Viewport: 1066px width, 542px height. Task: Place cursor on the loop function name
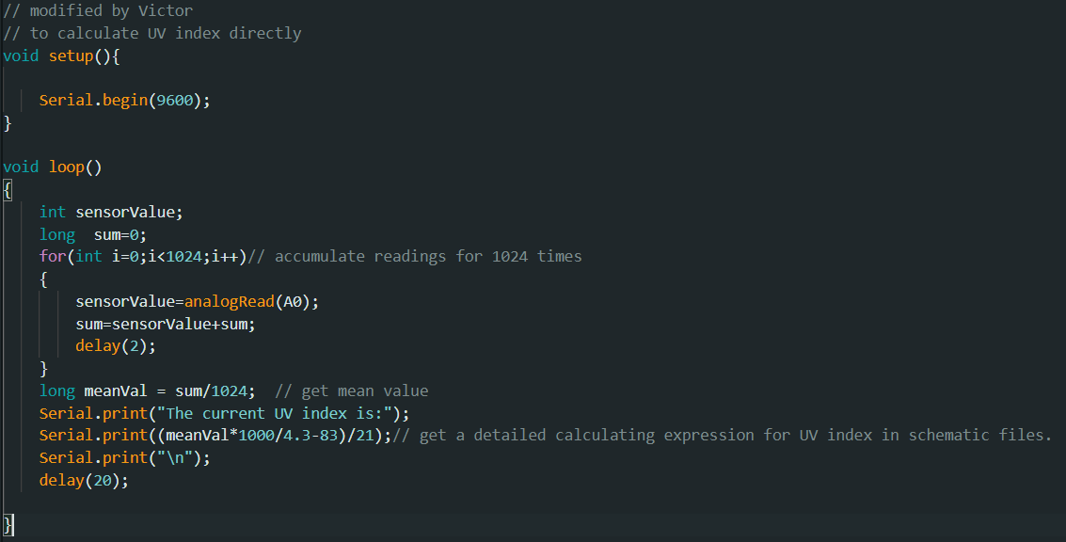click(x=66, y=167)
